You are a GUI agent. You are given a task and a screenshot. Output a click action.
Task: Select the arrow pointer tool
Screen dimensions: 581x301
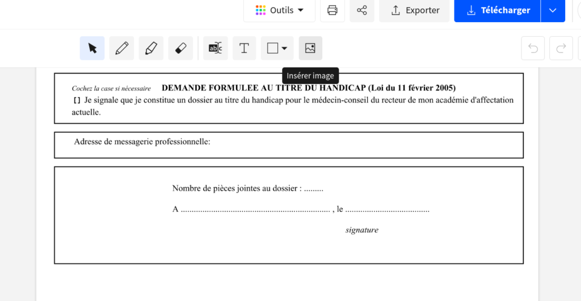coord(92,48)
